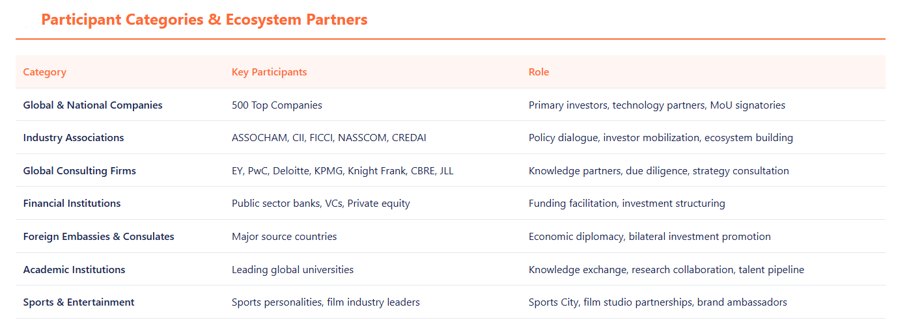This screenshot has width=909, height=331.
Task: Select the Academic Institutions row label
Action: point(74,270)
